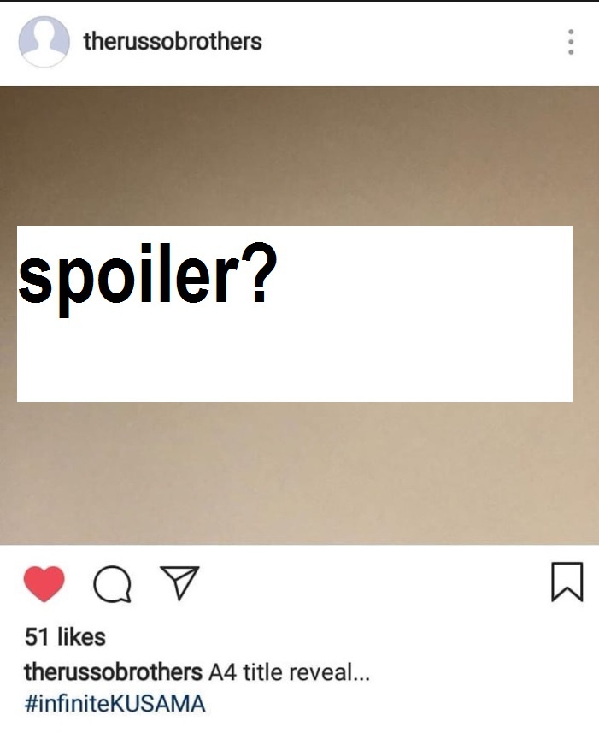Open the therussobrothers profile avatar
599x733 pixels.
point(44,42)
